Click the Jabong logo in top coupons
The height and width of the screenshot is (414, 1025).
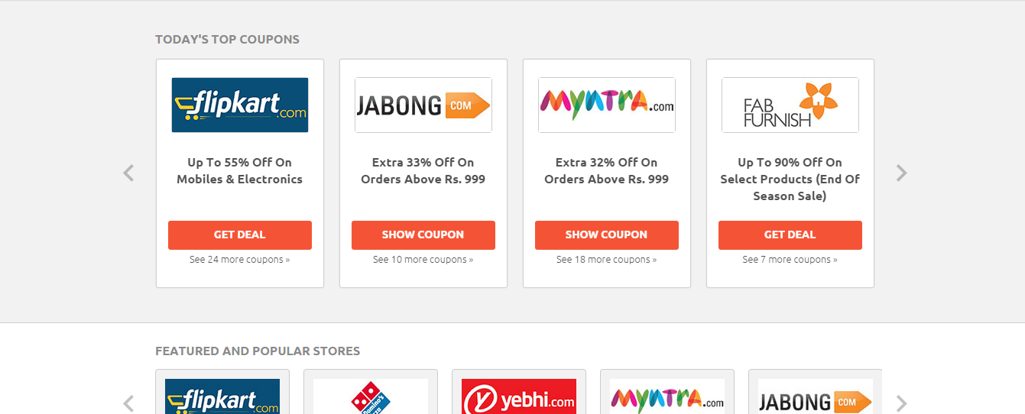(423, 105)
